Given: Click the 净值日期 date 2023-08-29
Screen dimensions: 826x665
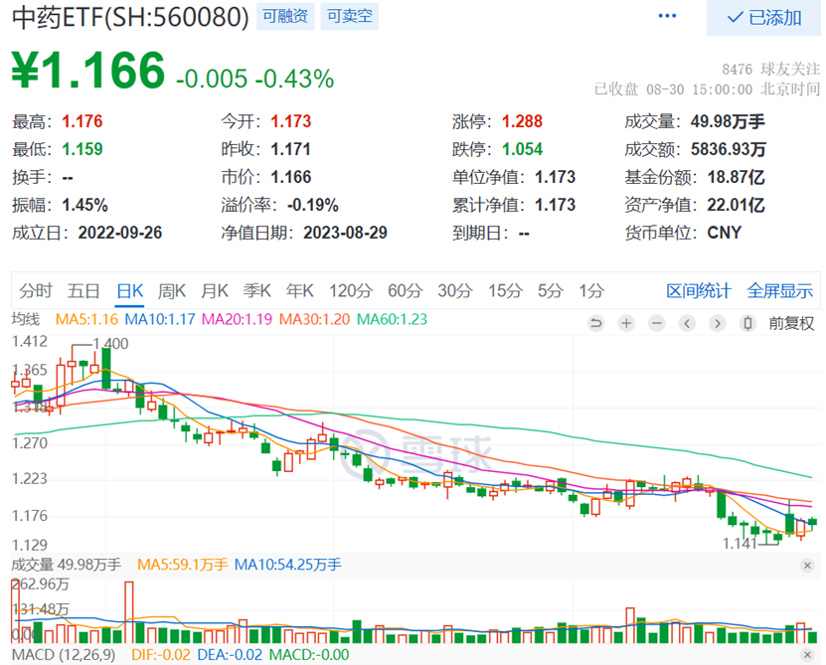Looking at the screenshot, I should 345,233.
